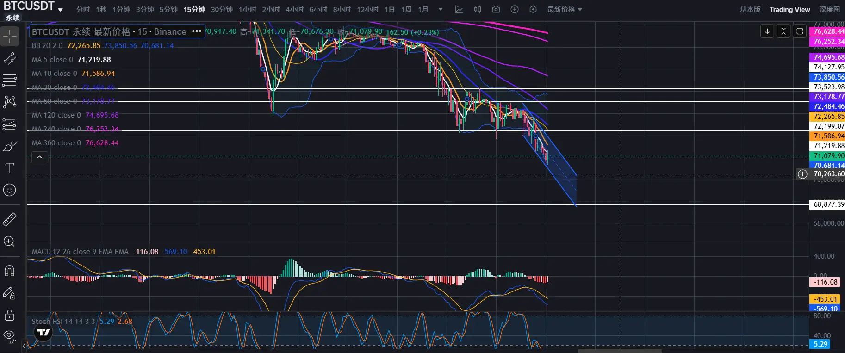Select the MA 10 close indicator legend
845x353 pixels.
pyautogui.click(x=55, y=74)
